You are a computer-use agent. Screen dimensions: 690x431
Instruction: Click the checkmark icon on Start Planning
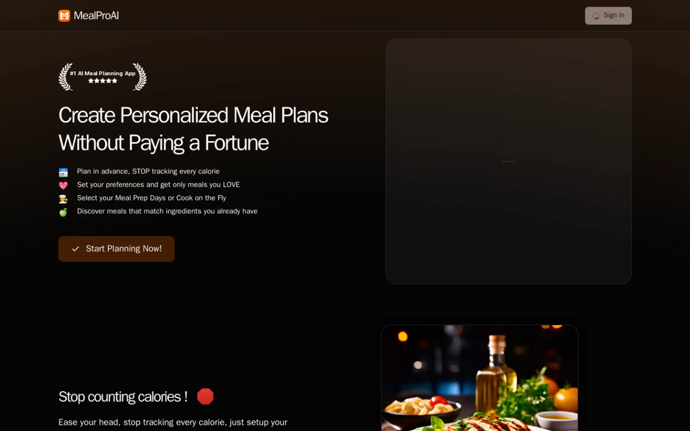tap(76, 249)
